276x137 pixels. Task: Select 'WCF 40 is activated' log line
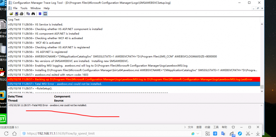point(134,43)
